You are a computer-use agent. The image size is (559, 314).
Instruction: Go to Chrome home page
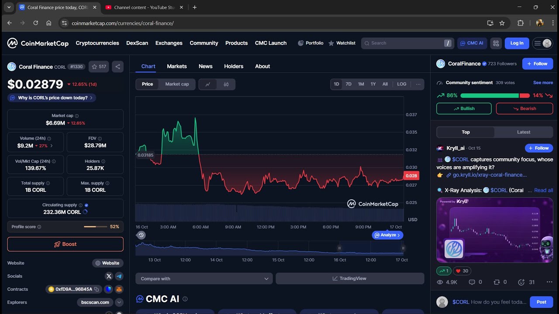pyautogui.click(x=49, y=23)
